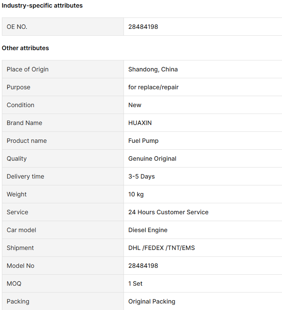Click the HUAXIN brand name value
Viewport: 282px width, 310px height.
coord(140,123)
